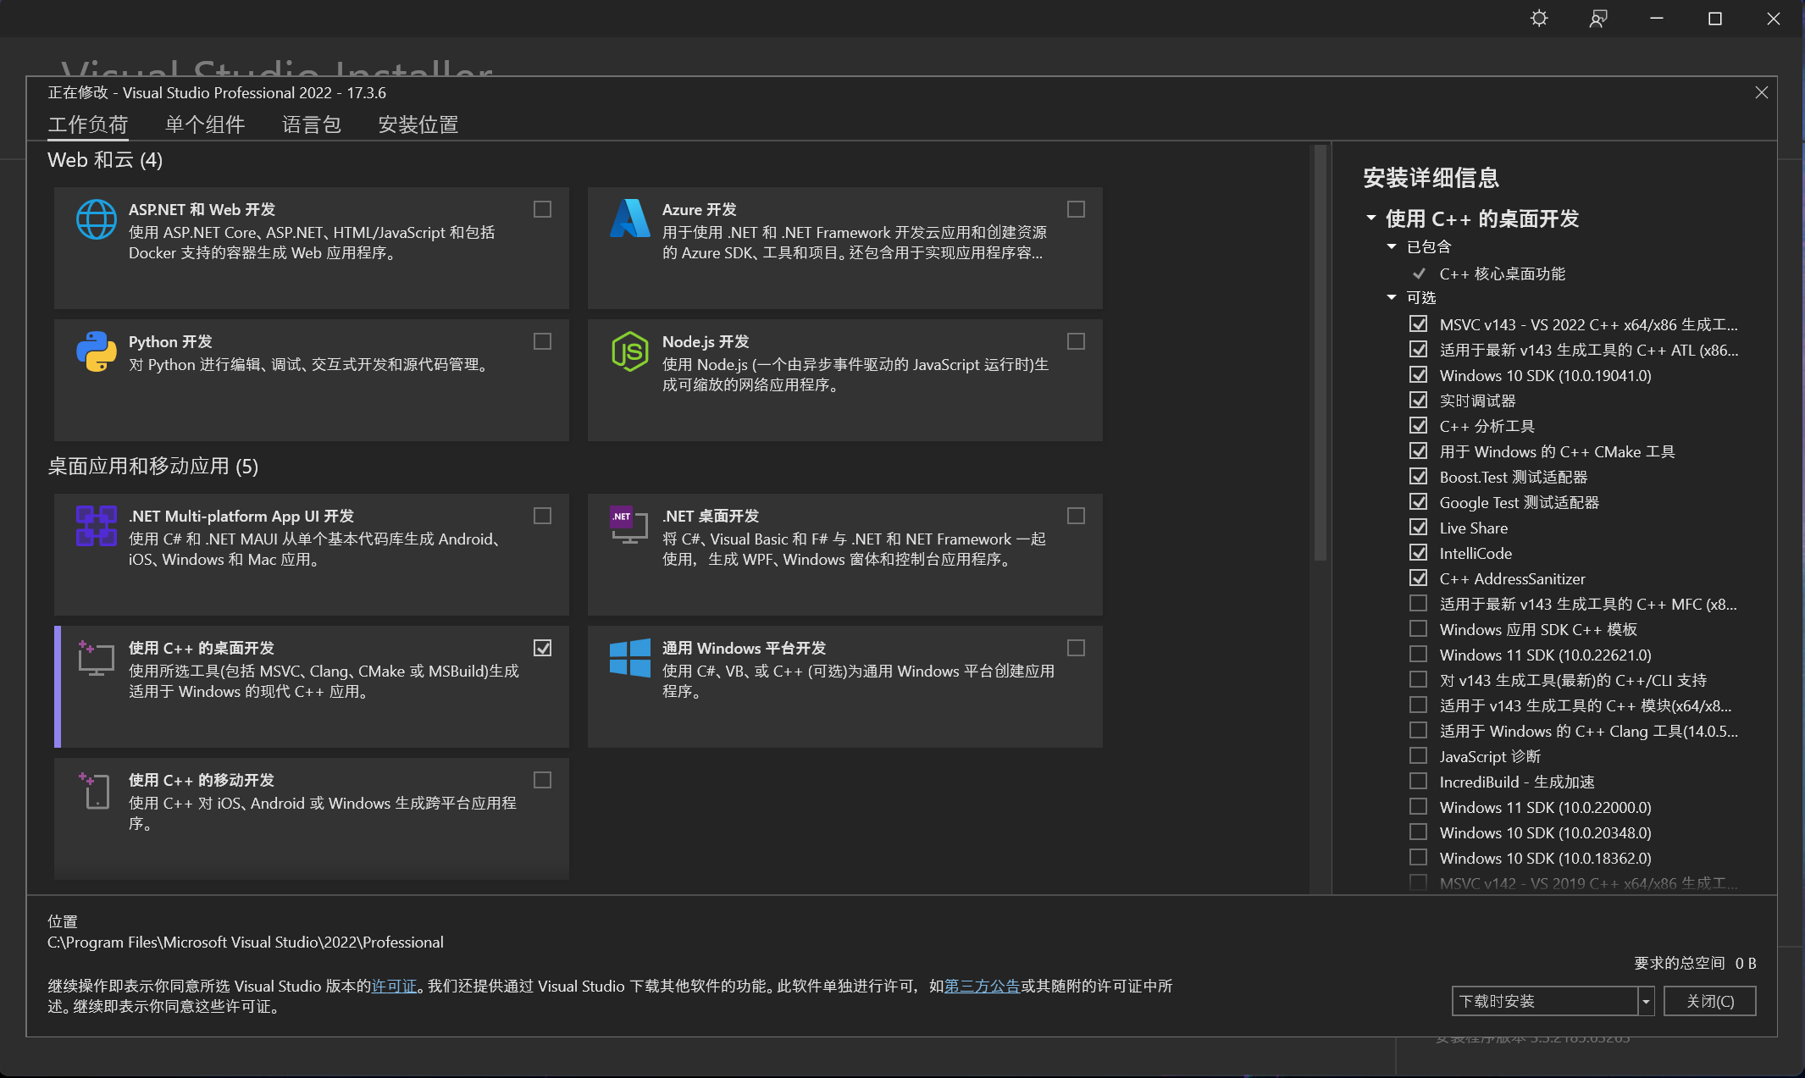Open the 语言包 tab
1805x1078 pixels.
311,124
